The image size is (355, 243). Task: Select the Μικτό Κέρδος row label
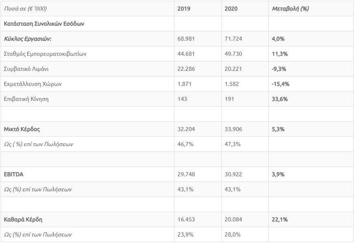pyautogui.click(x=22, y=129)
